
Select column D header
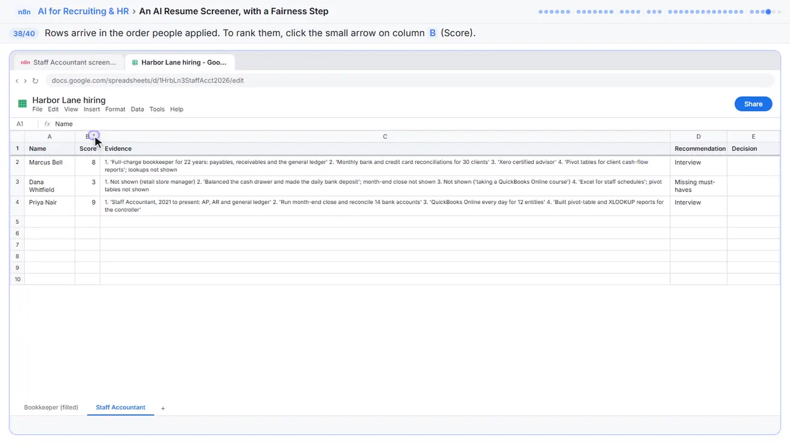tap(699, 136)
